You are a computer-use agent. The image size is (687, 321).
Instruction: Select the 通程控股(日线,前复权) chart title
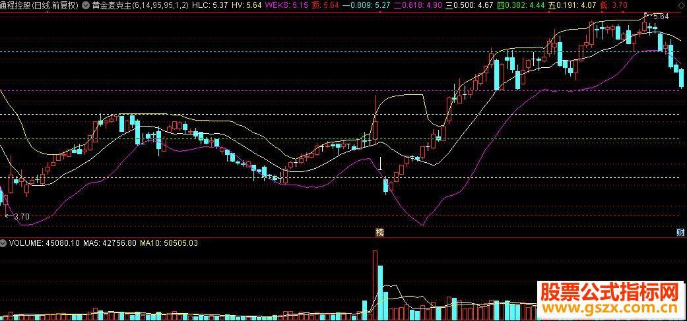[x=40, y=6]
